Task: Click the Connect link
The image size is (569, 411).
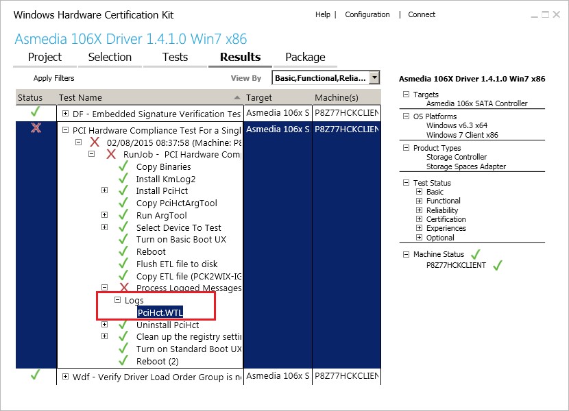Action: click(422, 14)
